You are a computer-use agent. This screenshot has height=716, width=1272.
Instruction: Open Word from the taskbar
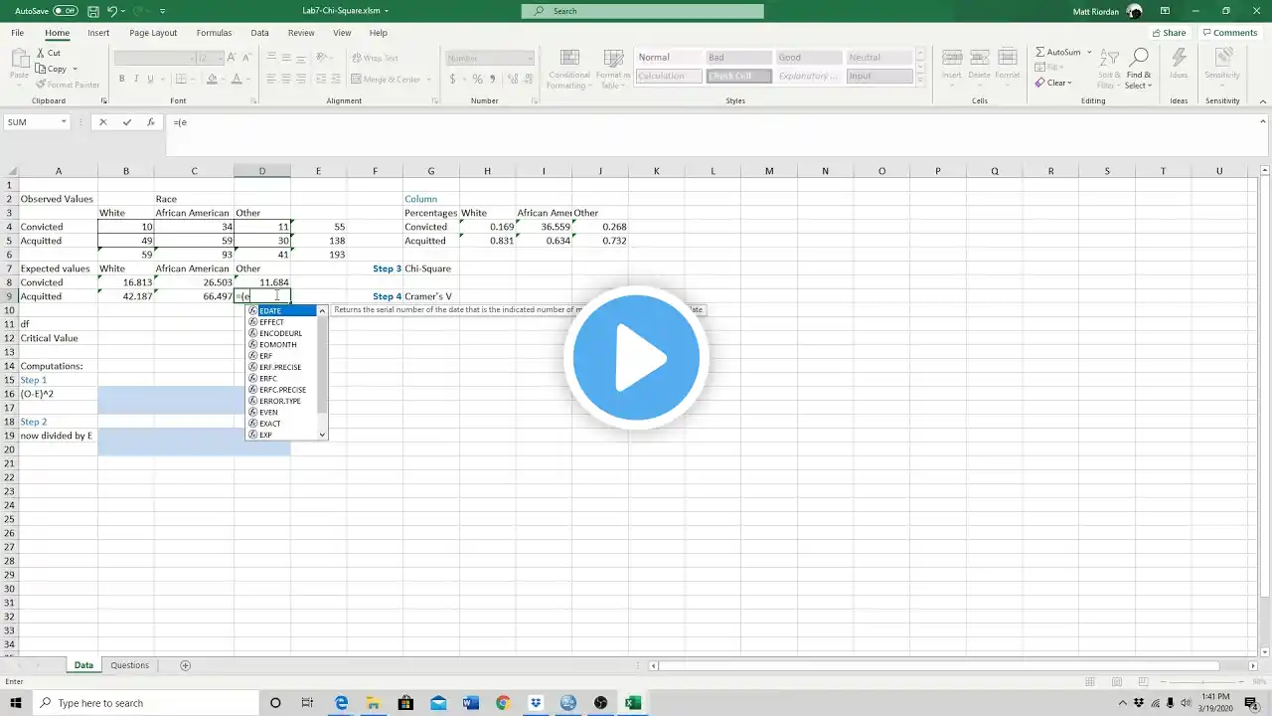pyautogui.click(x=471, y=703)
